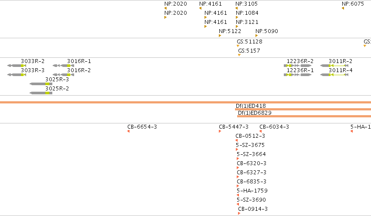Open the 12236R-2 transcript glyph

(298, 66)
